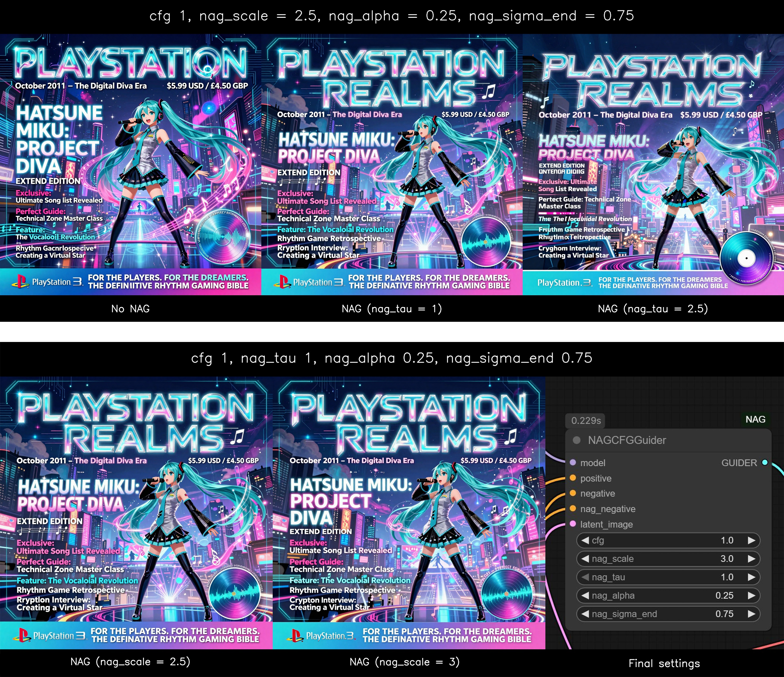
Task: Decrease cfg with the left arrow
Action: [585, 540]
